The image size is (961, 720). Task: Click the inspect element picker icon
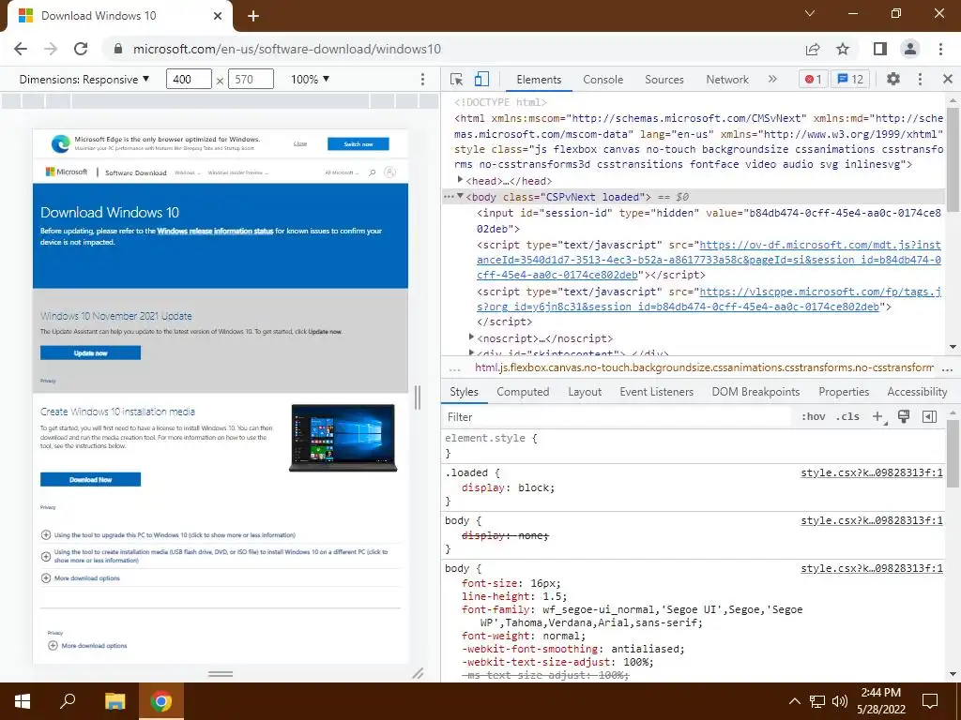tap(456, 79)
